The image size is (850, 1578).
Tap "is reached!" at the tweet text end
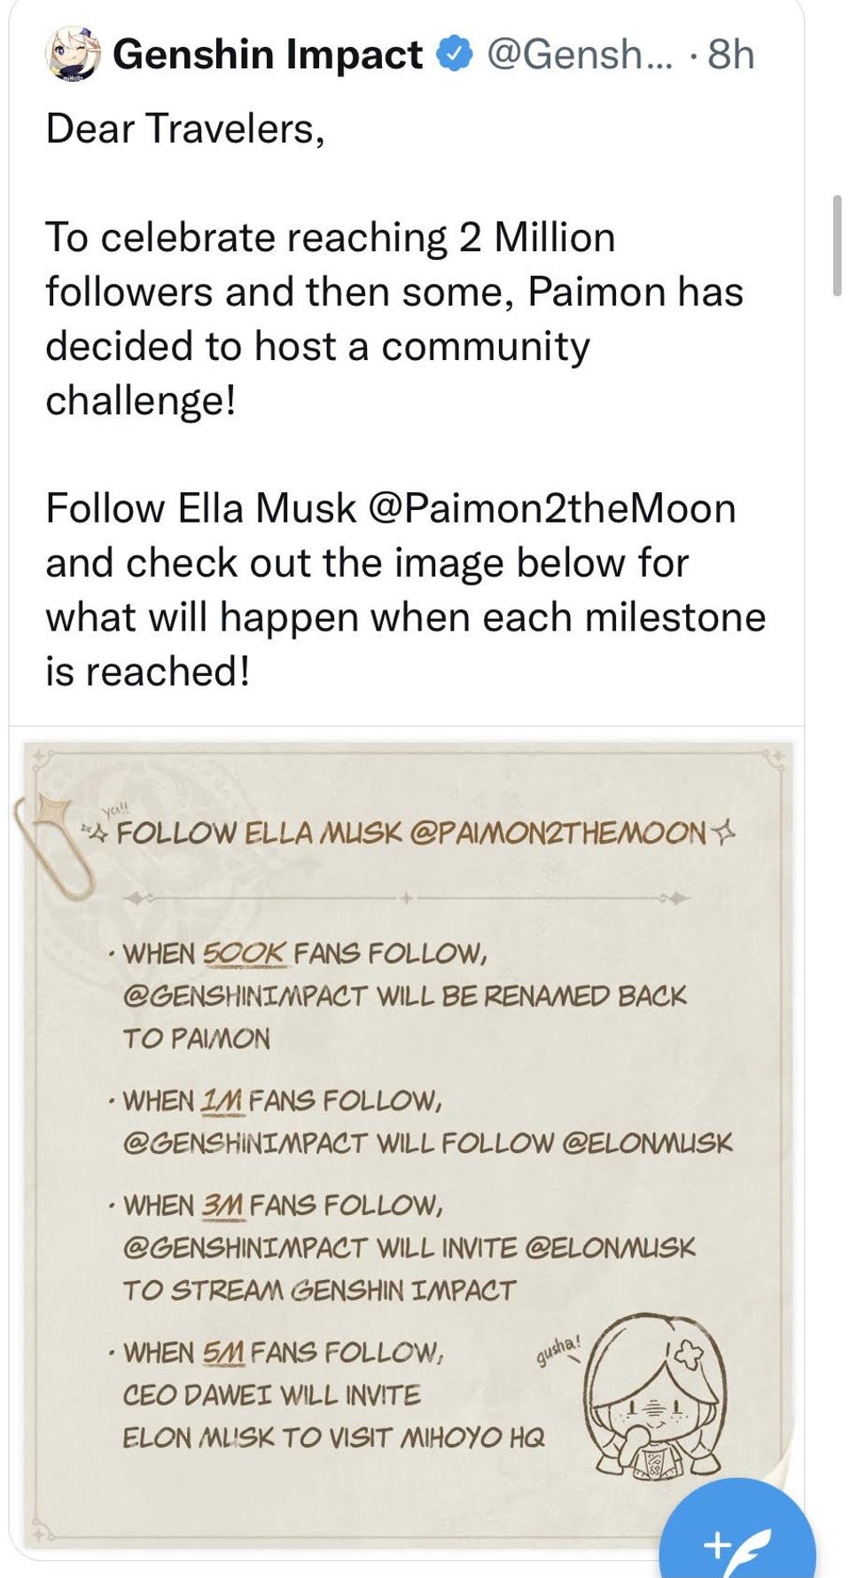pyautogui.click(x=147, y=671)
